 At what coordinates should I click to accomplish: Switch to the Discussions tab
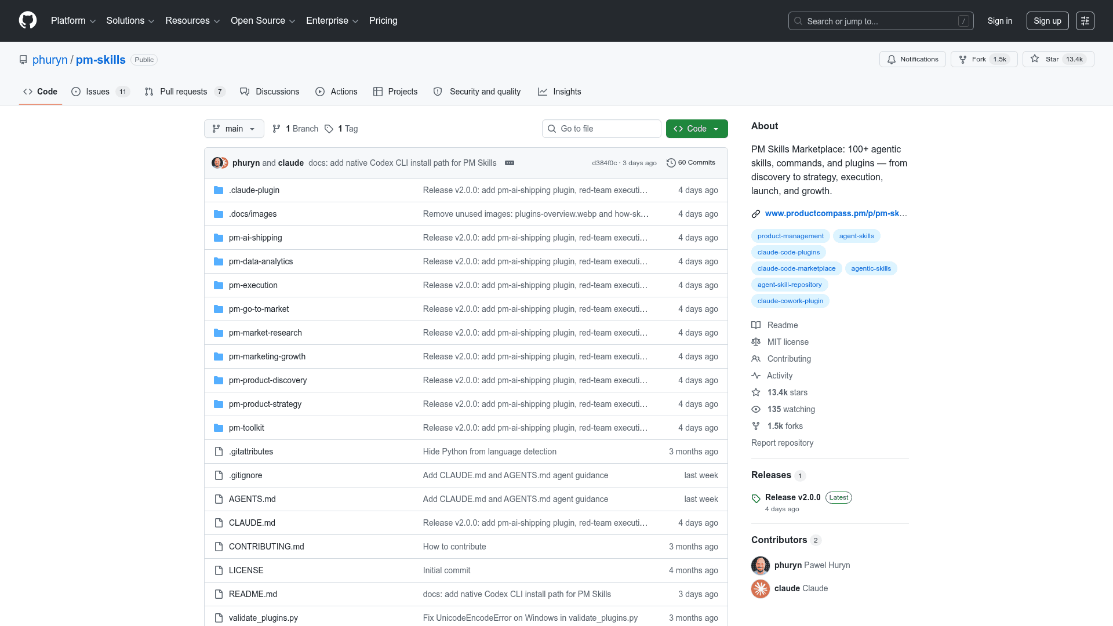point(270,92)
